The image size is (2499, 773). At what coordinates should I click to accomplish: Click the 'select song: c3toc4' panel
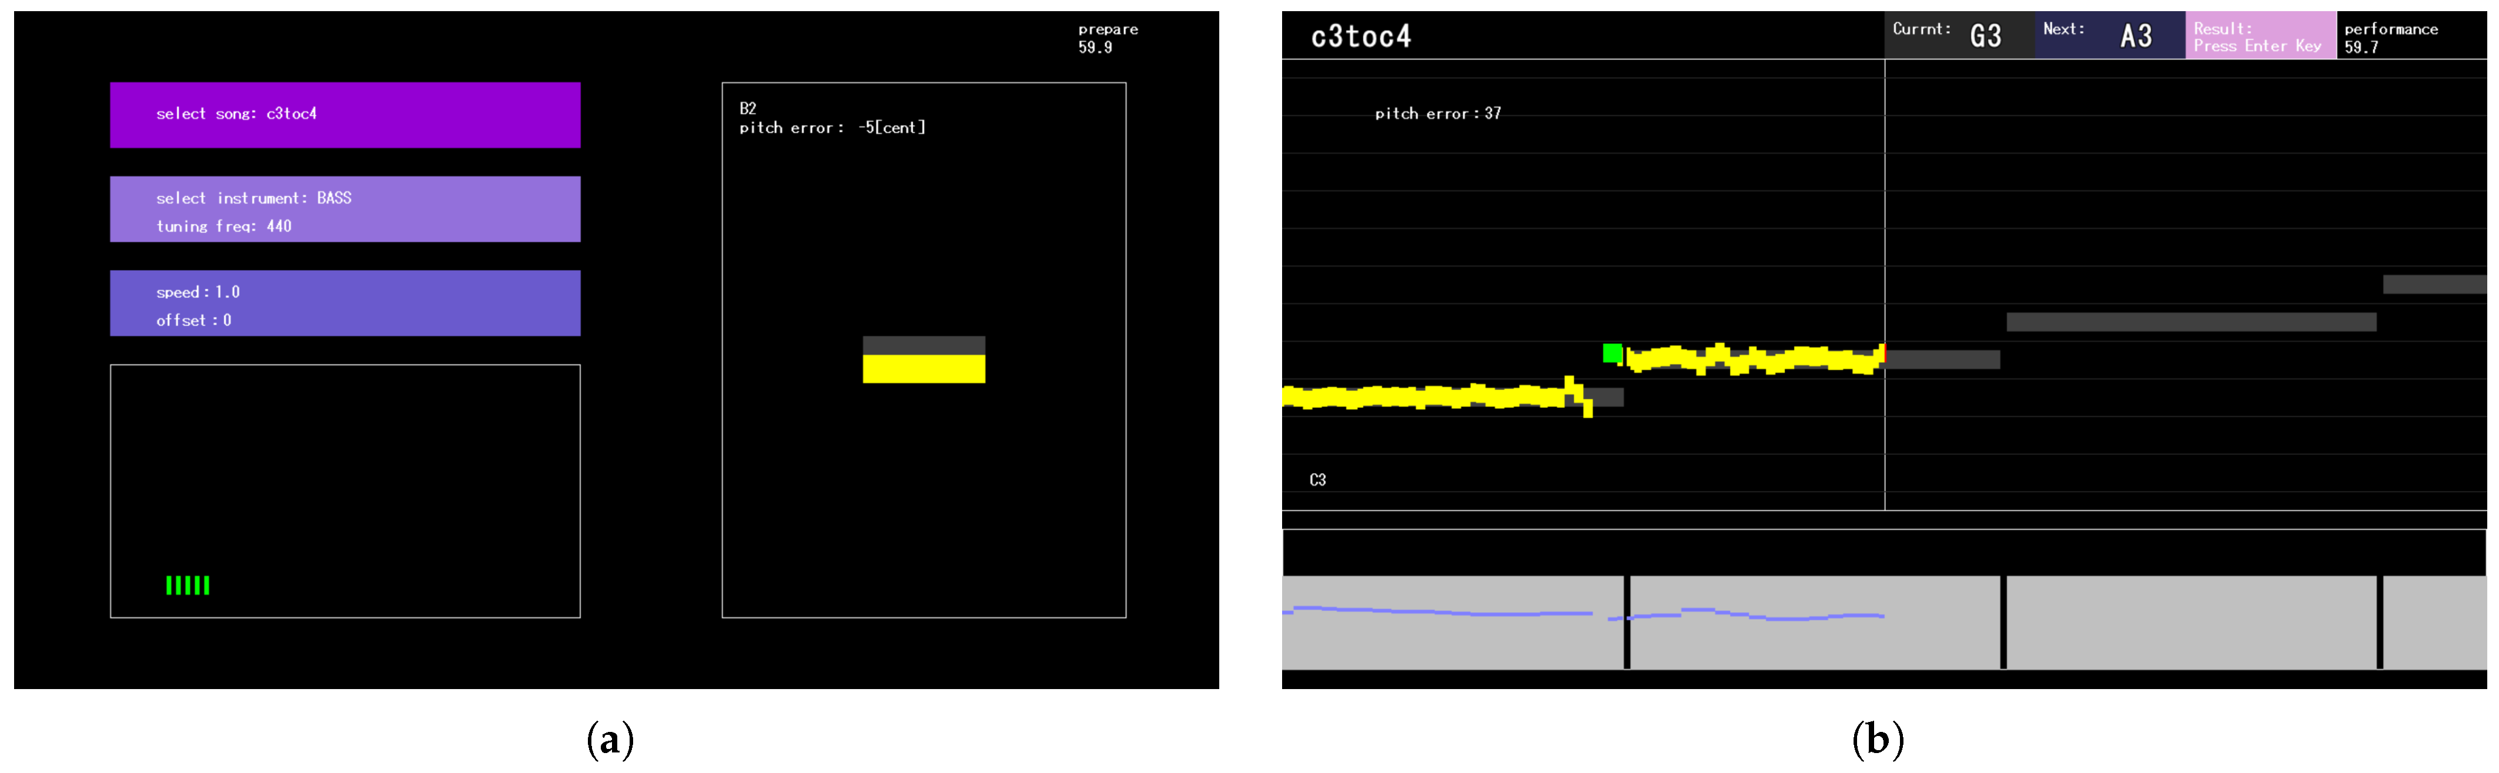tap(344, 114)
